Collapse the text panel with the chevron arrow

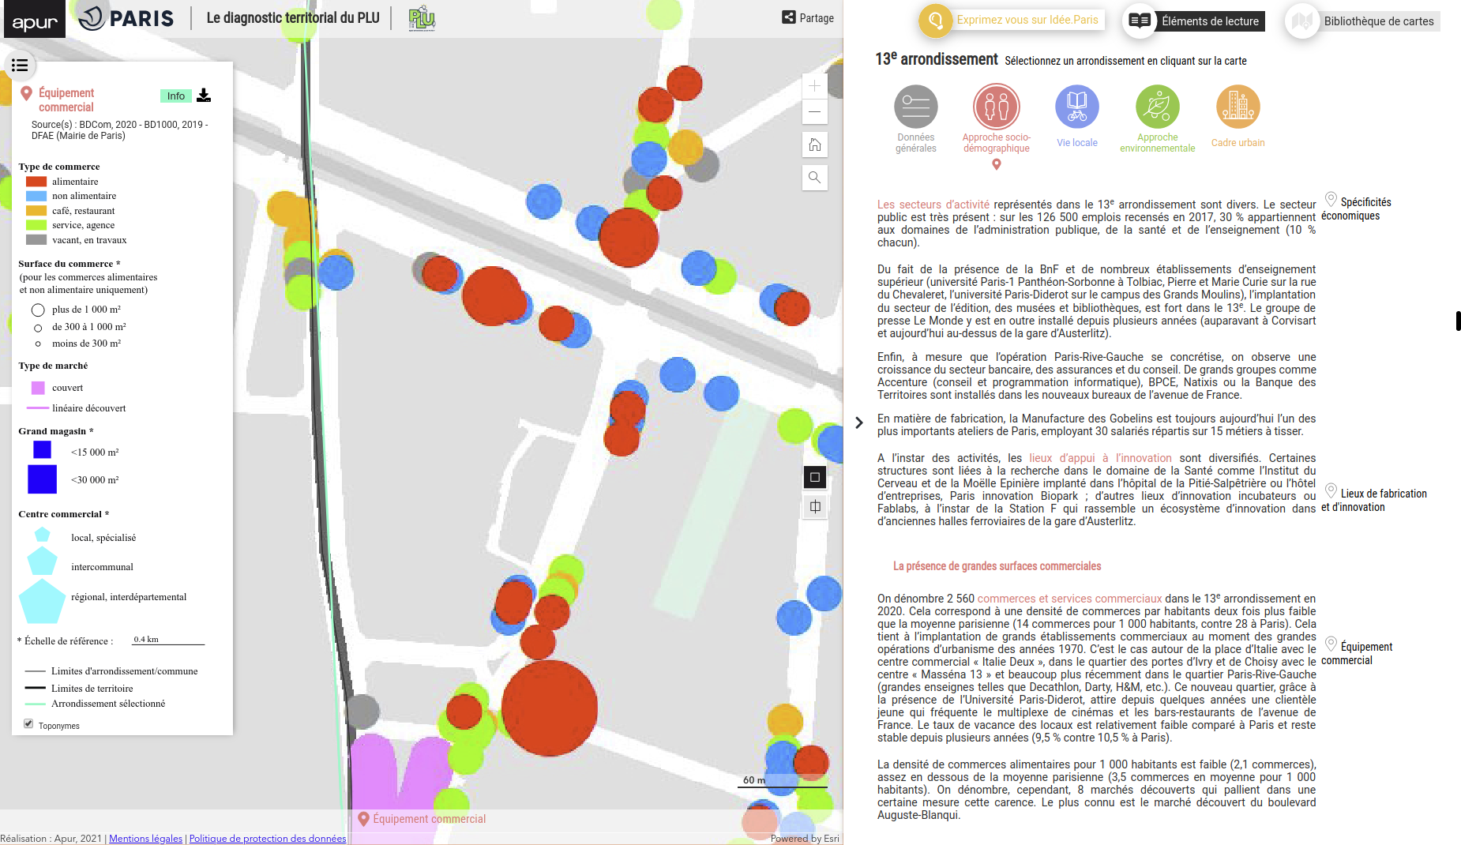click(859, 423)
